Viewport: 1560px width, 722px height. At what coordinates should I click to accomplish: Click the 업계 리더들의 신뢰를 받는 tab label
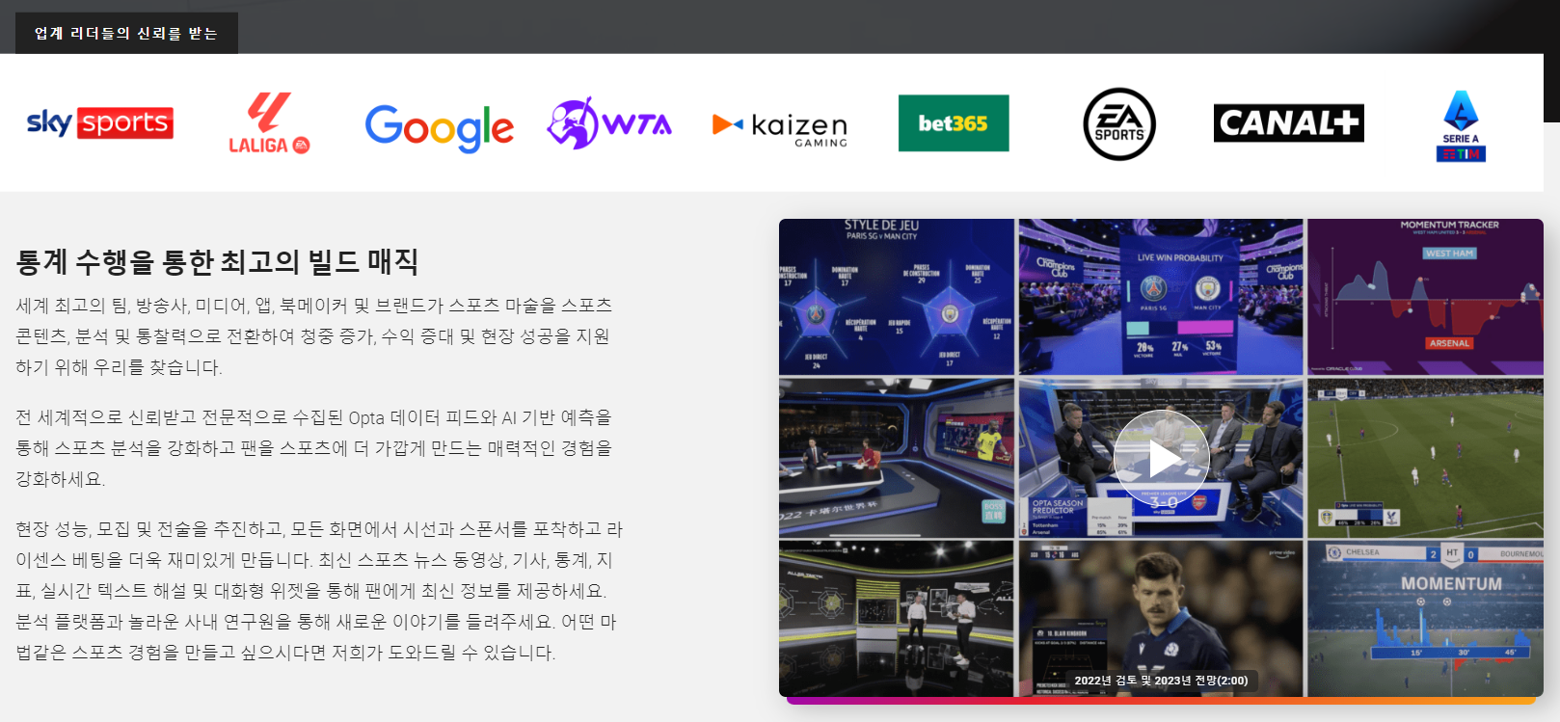point(126,33)
